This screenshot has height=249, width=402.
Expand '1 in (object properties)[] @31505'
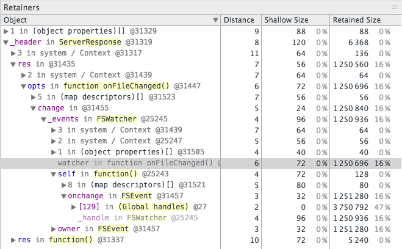pos(53,153)
